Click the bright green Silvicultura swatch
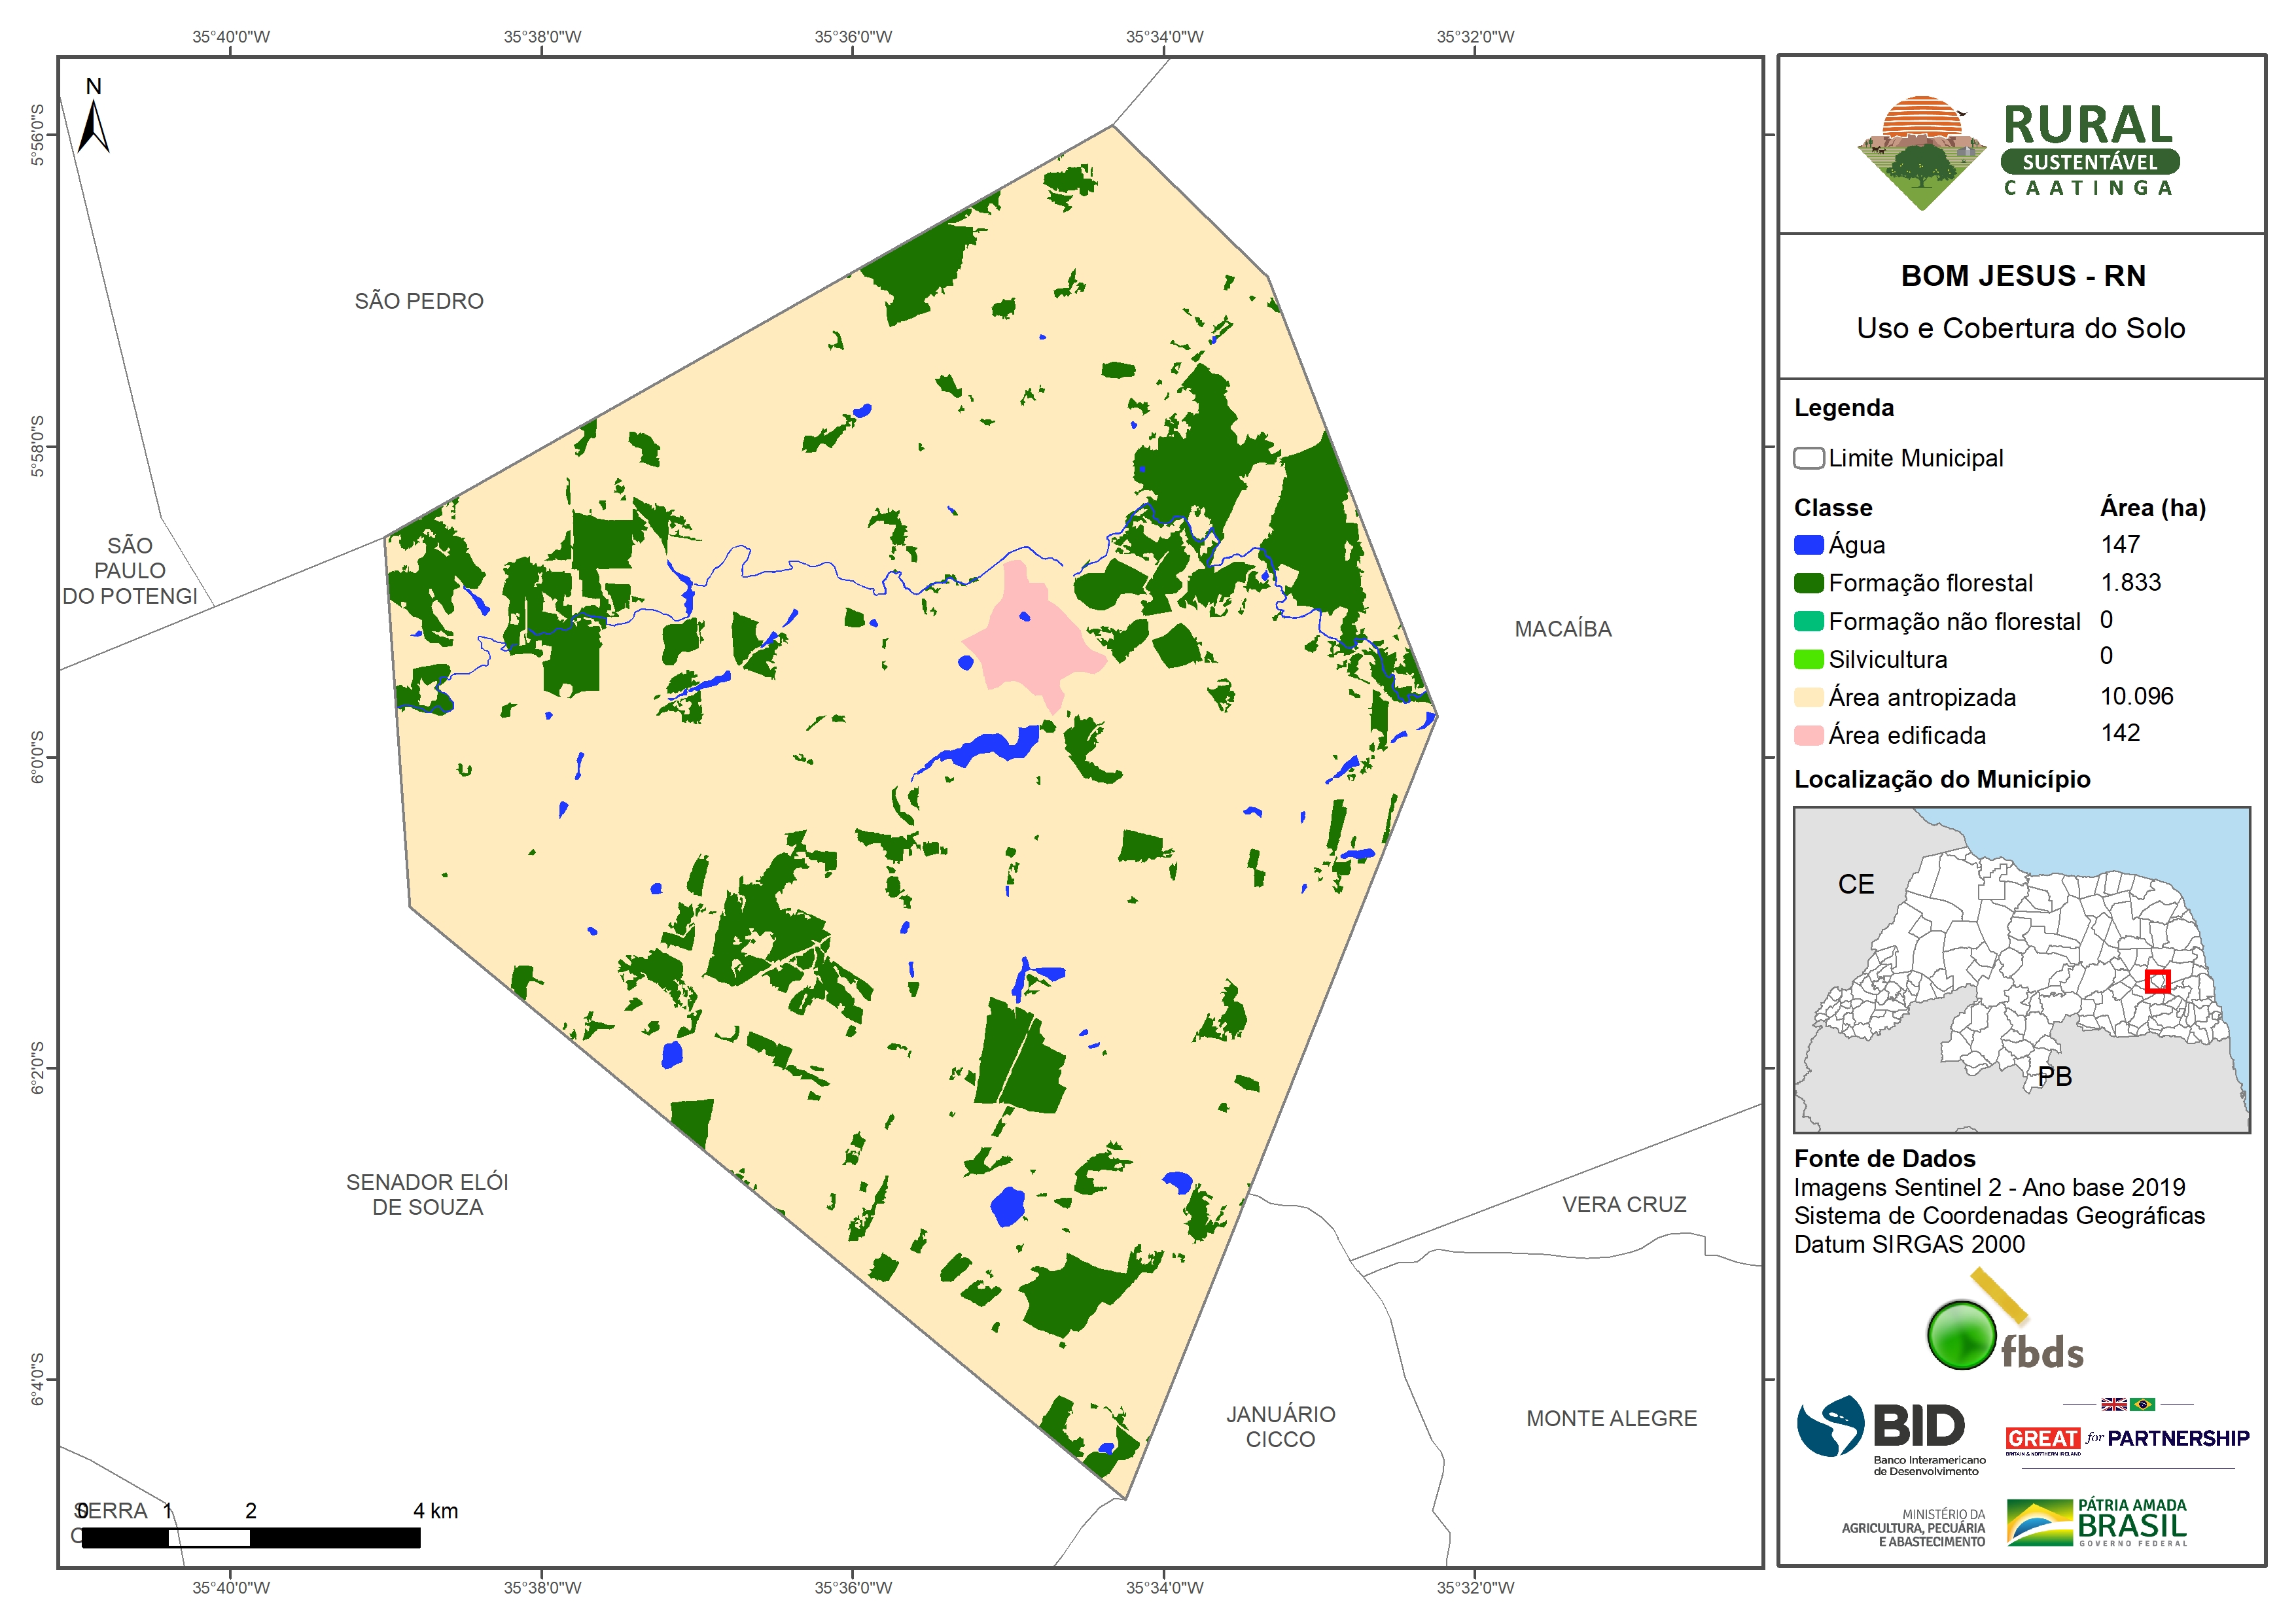This screenshot has height=1623, width=2296. [x=1808, y=659]
